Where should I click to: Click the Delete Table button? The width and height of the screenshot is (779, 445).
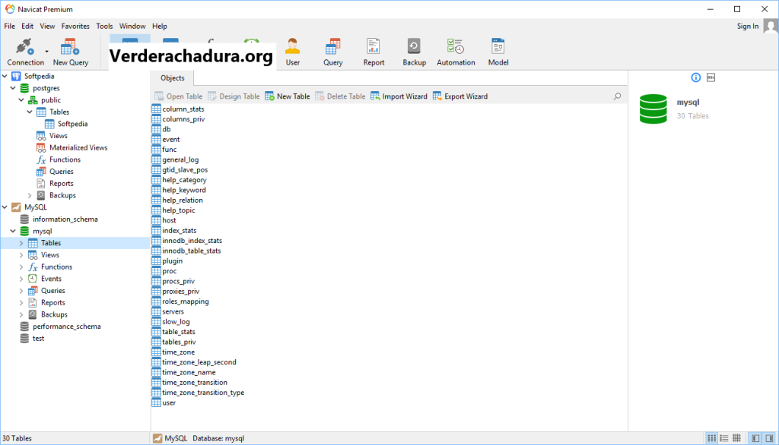(340, 96)
